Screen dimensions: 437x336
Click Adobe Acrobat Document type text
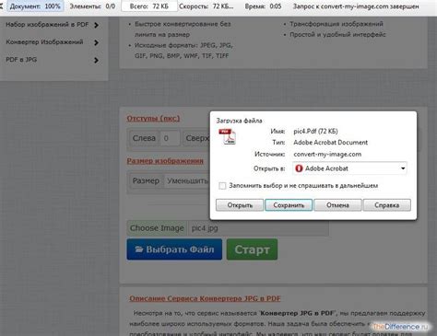(x=330, y=143)
